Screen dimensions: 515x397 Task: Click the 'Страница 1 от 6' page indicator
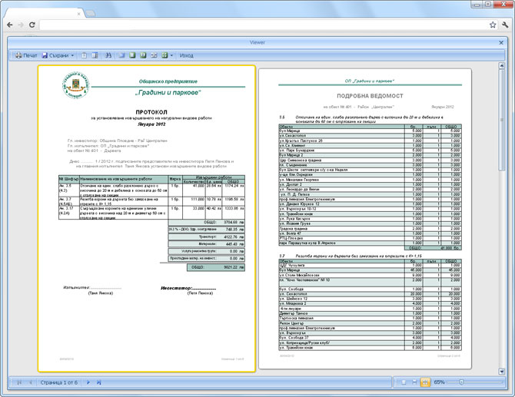point(59,382)
